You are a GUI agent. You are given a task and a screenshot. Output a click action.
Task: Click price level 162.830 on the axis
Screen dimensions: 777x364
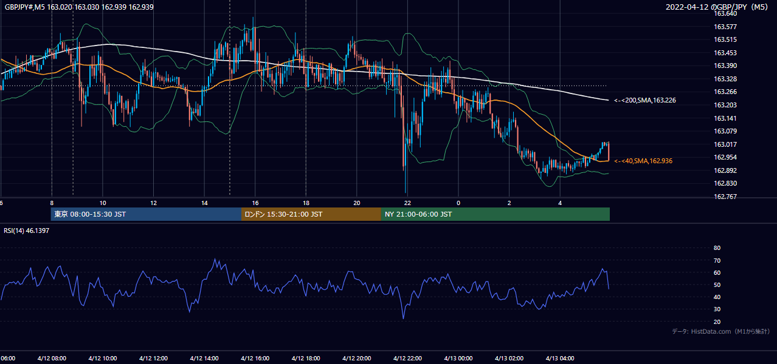click(x=725, y=183)
